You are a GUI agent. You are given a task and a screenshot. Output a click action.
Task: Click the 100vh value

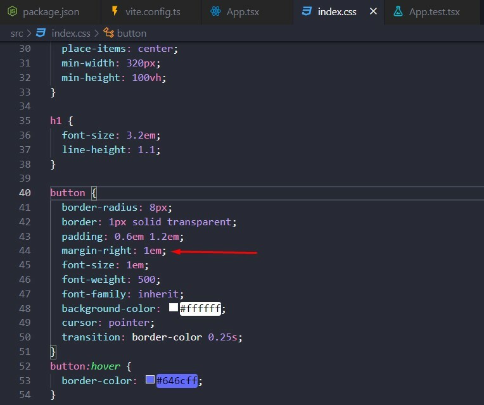(146, 78)
